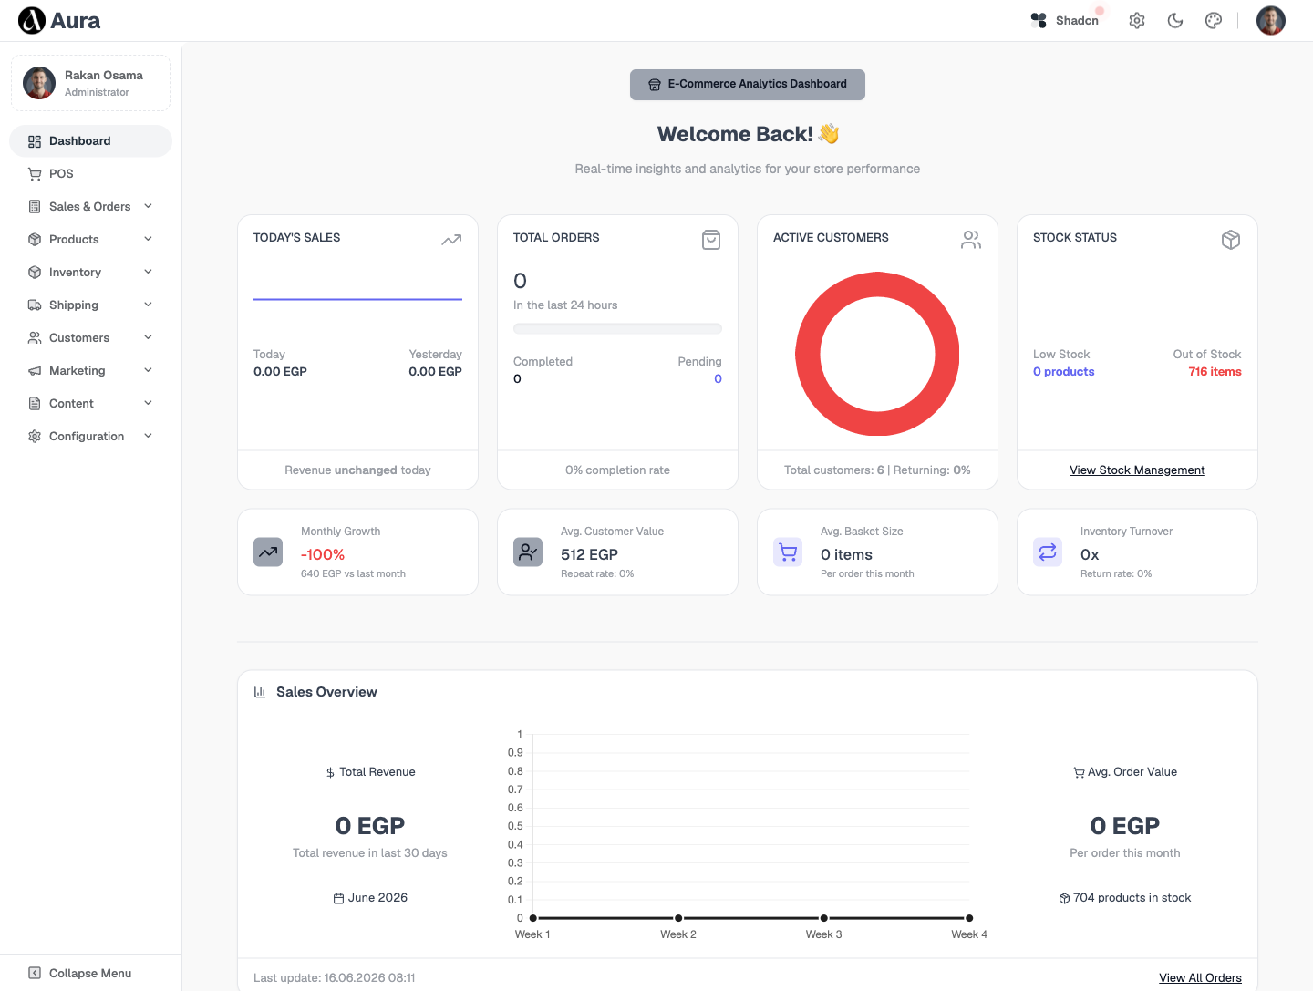
Task: Click the package icon in Stock Status
Action: tap(1231, 240)
